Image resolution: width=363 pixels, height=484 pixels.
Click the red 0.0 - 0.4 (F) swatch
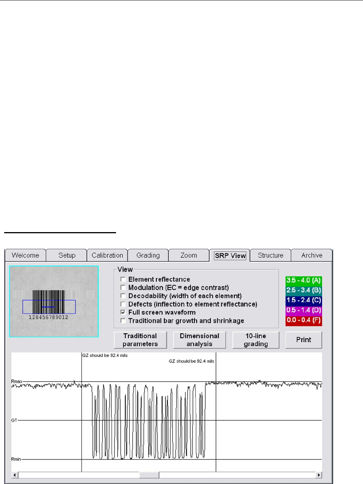[x=304, y=320]
